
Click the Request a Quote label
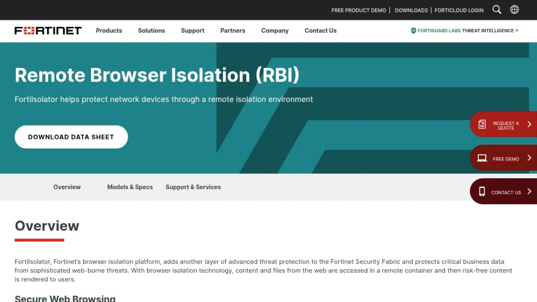coord(506,126)
